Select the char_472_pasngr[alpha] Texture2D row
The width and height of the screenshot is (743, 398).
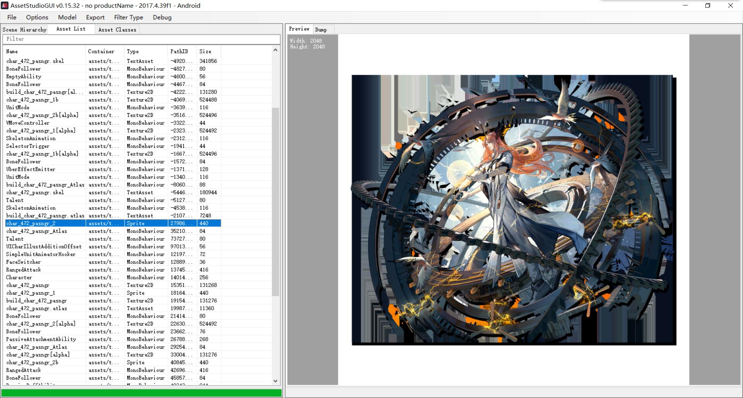coord(113,355)
